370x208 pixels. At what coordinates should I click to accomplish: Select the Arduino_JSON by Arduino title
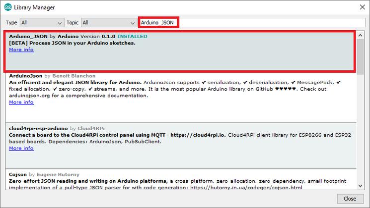44,37
